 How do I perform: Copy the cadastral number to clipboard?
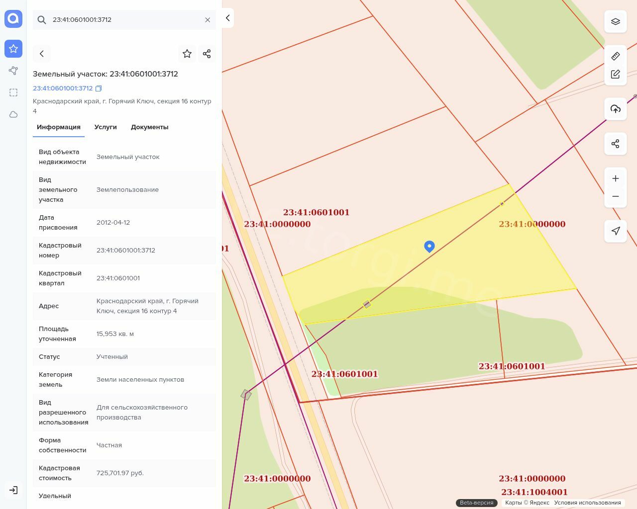point(99,88)
